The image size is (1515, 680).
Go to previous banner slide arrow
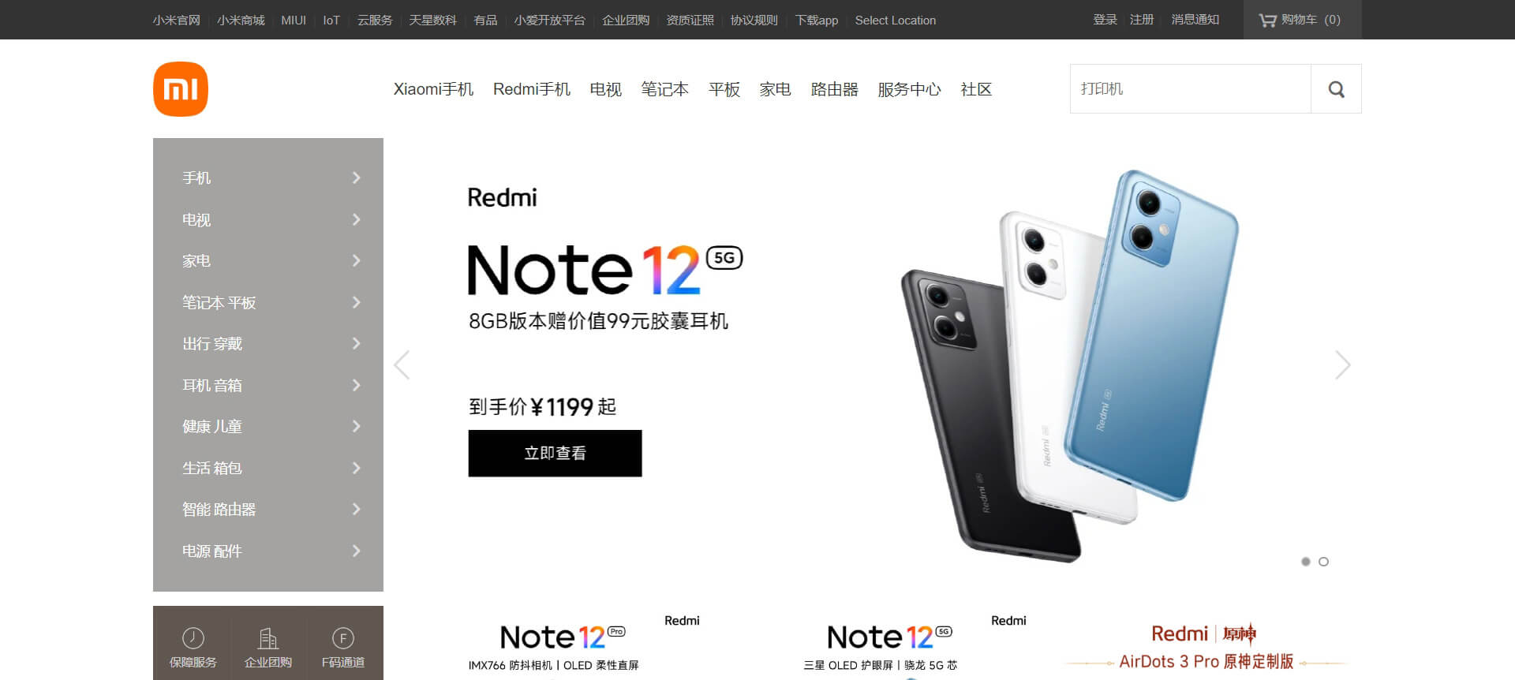402,364
